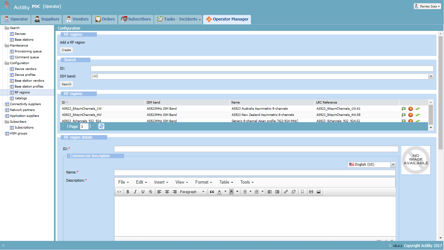The image size is (444, 250).
Task: Open Base station vendors in the sidebar
Action: (29, 81)
